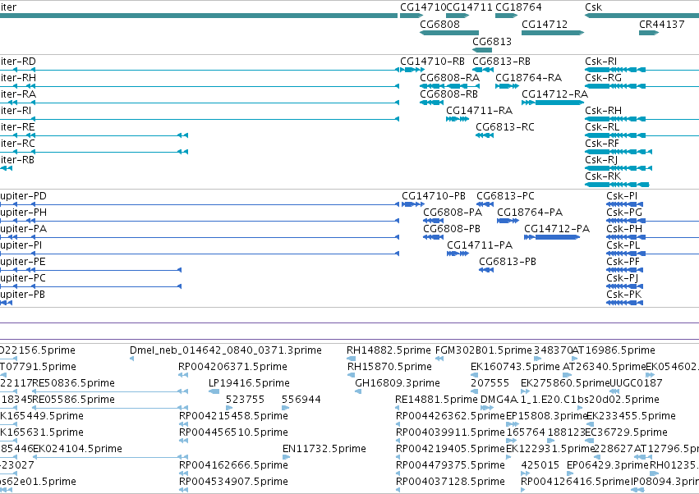
Task: Select the CG6808 gene bar
Action: (449, 33)
